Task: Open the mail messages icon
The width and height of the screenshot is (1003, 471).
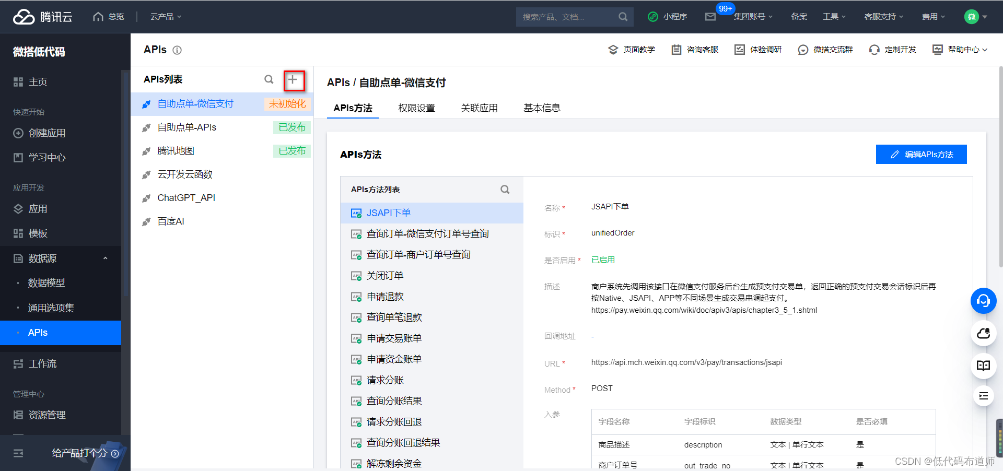Action: point(710,17)
